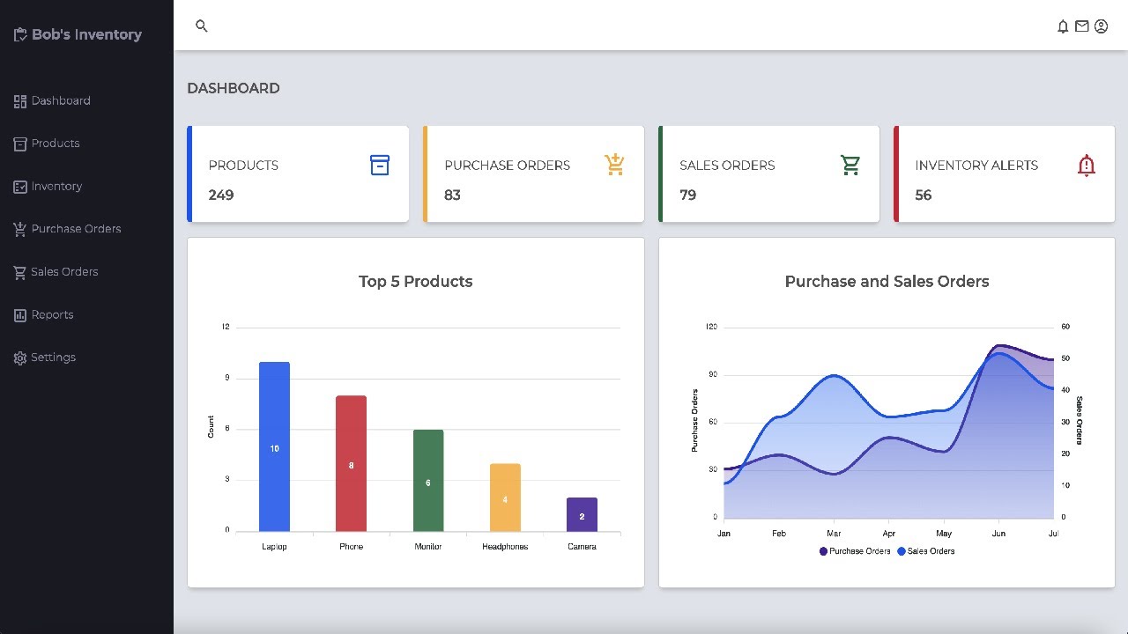Click the red Phone bar in the chart
Viewport: 1128px width, 634px height.
(x=351, y=463)
